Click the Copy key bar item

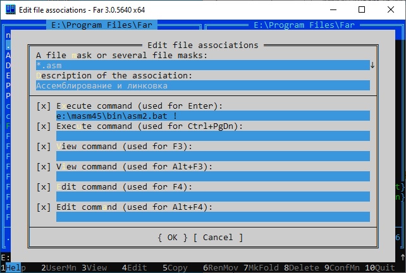pos(178,267)
